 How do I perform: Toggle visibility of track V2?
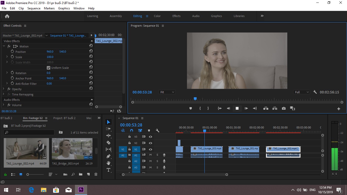[150, 143]
